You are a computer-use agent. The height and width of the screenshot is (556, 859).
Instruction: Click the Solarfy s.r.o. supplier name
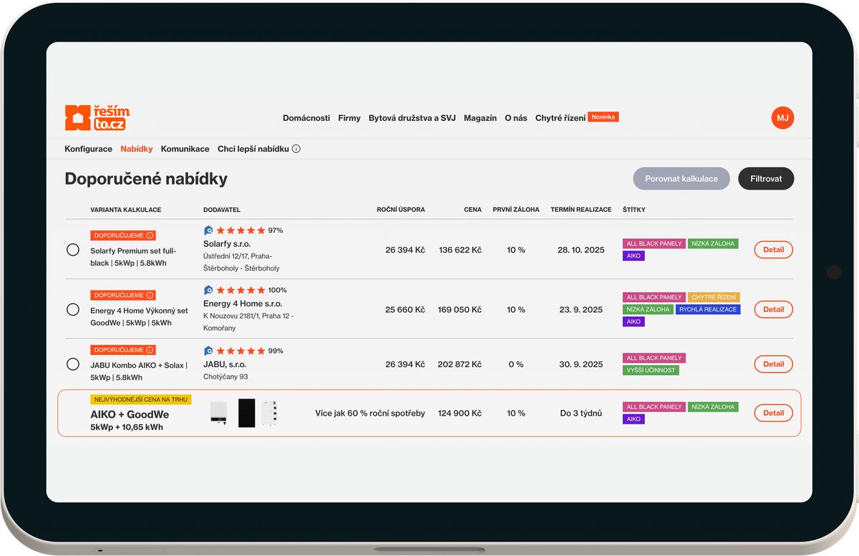point(226,244)
